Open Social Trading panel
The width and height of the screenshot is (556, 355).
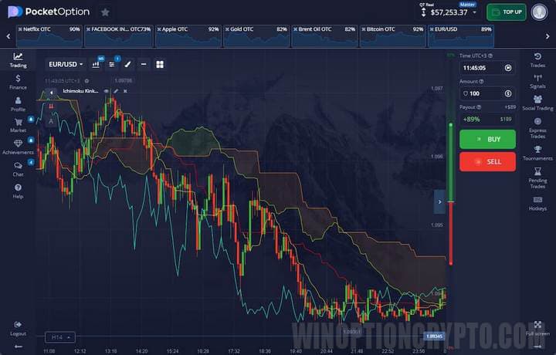pos(537,103)
